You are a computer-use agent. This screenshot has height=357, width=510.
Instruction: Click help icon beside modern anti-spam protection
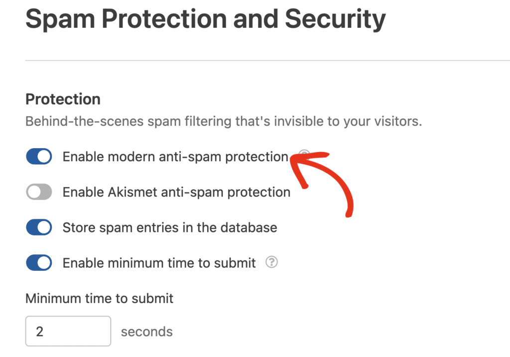(304, 154)
